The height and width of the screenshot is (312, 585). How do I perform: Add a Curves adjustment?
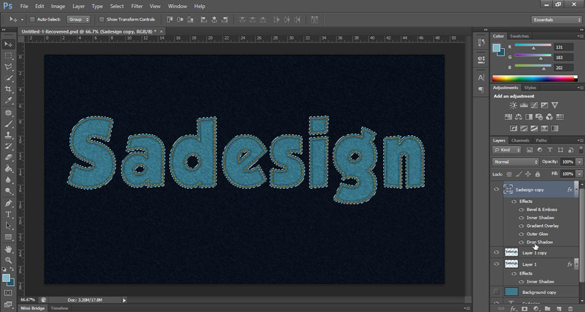tap(534, 105)
